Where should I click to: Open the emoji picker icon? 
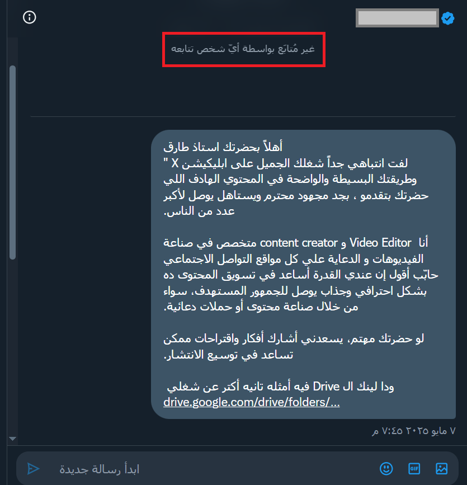[386, 468]
